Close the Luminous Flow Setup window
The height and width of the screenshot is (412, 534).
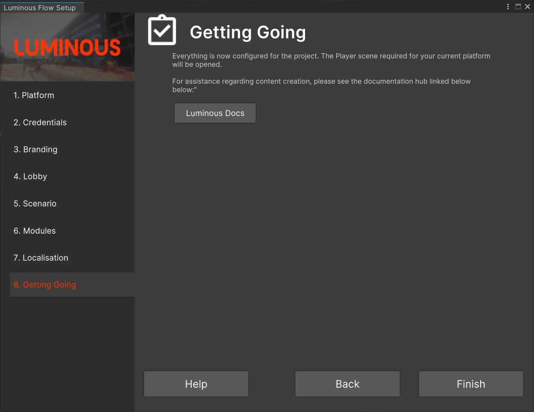click(527, 7)
